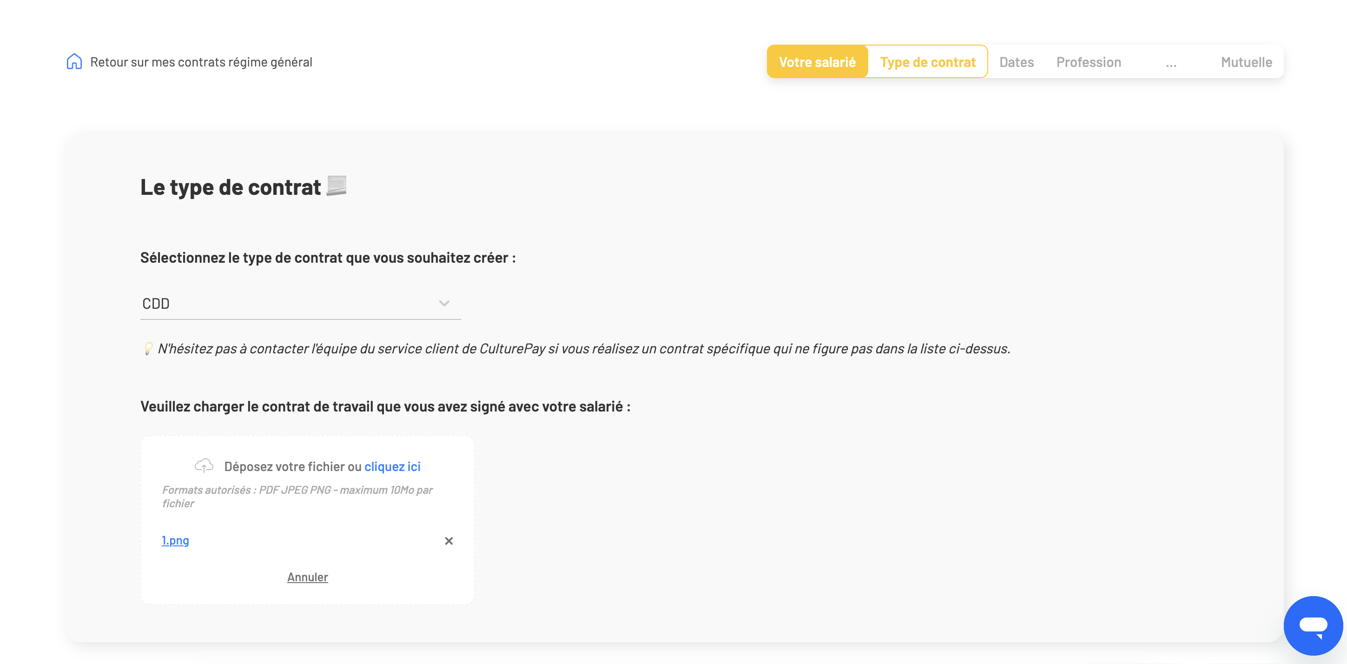The width and height of the screenshot is (1347, 664).
Task: Click the cloud upload icon
Action: [x=204, y=465]
